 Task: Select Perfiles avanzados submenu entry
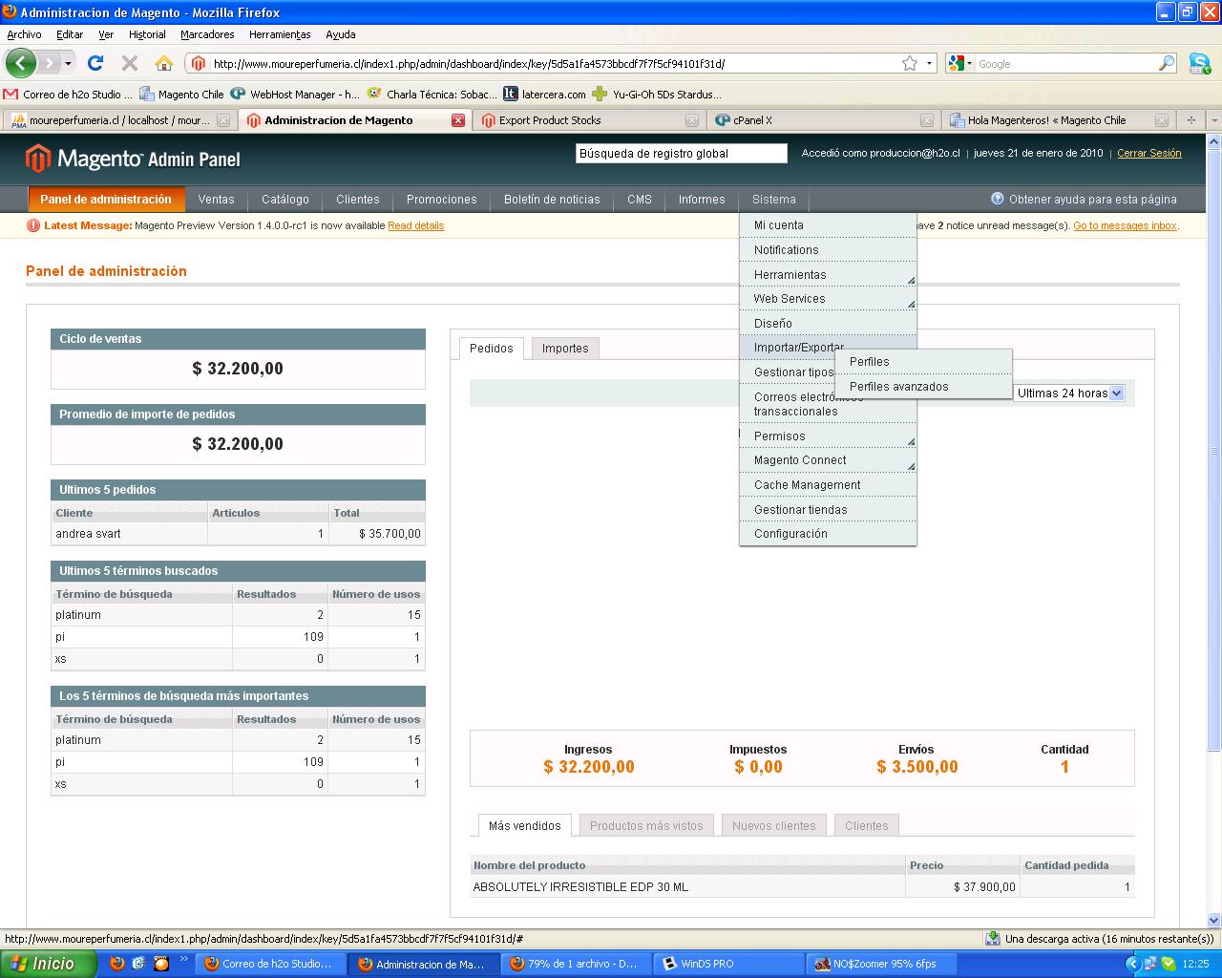click(x=923, y=386)
